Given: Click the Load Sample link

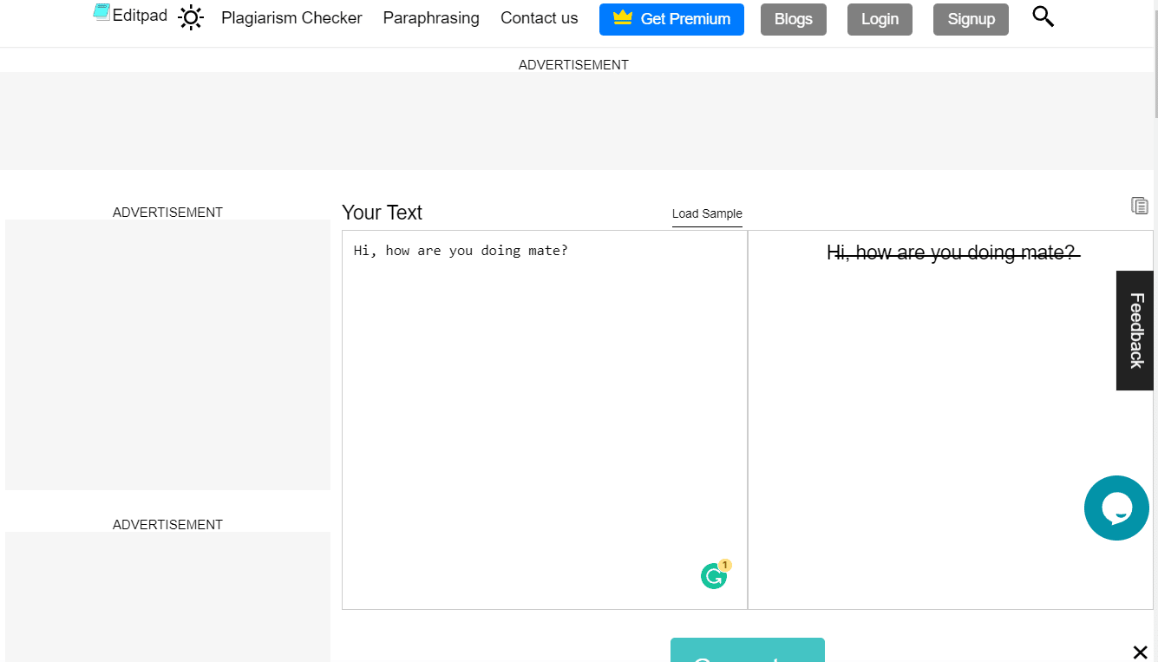Looking at the screenshot, I should point(707,214).
